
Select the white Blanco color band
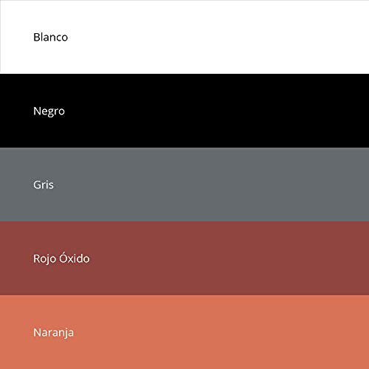pyautogui.click(x=184, y=37)
